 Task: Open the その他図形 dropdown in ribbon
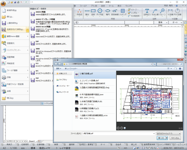pyautogui.click(x=135, y=16)
